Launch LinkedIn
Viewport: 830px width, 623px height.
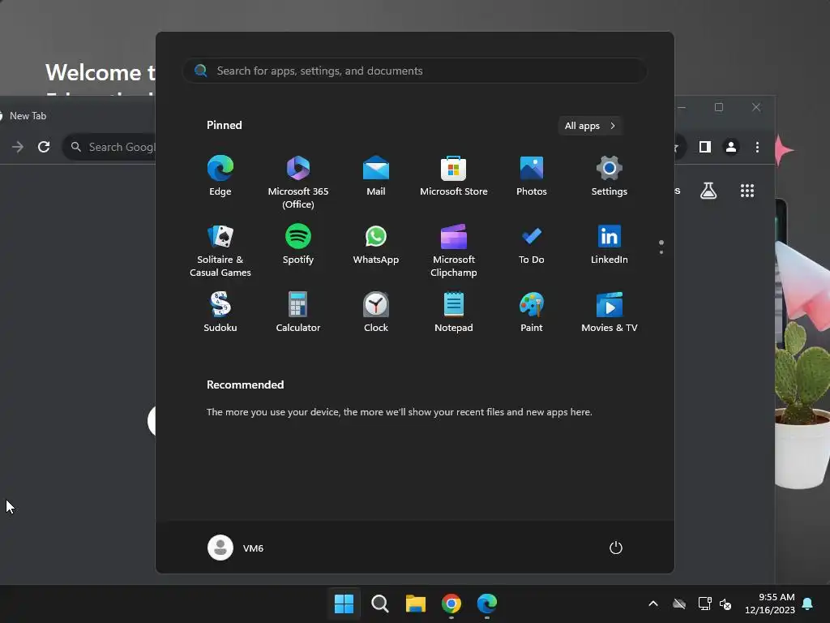pyautogui.click(x=610, y=244)
